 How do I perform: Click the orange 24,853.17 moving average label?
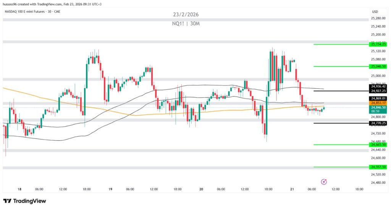pos(378,103)
